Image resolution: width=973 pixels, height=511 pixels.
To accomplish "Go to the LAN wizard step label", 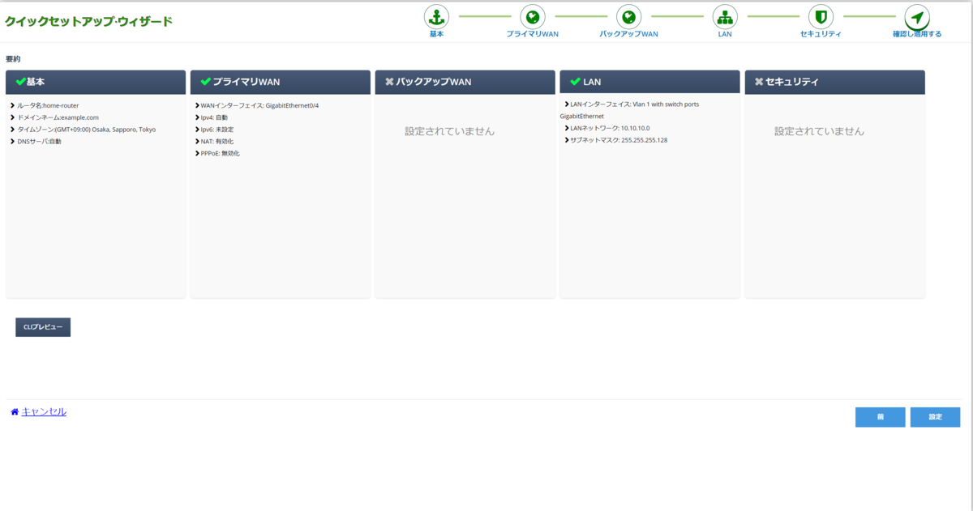I will tap(725, 34).
